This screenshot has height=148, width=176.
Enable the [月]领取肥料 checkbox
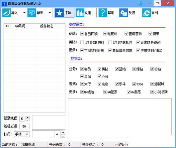coord(82,43)
